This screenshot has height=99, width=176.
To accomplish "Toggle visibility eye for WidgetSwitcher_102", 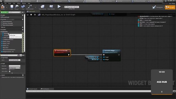I will (23, 52).
